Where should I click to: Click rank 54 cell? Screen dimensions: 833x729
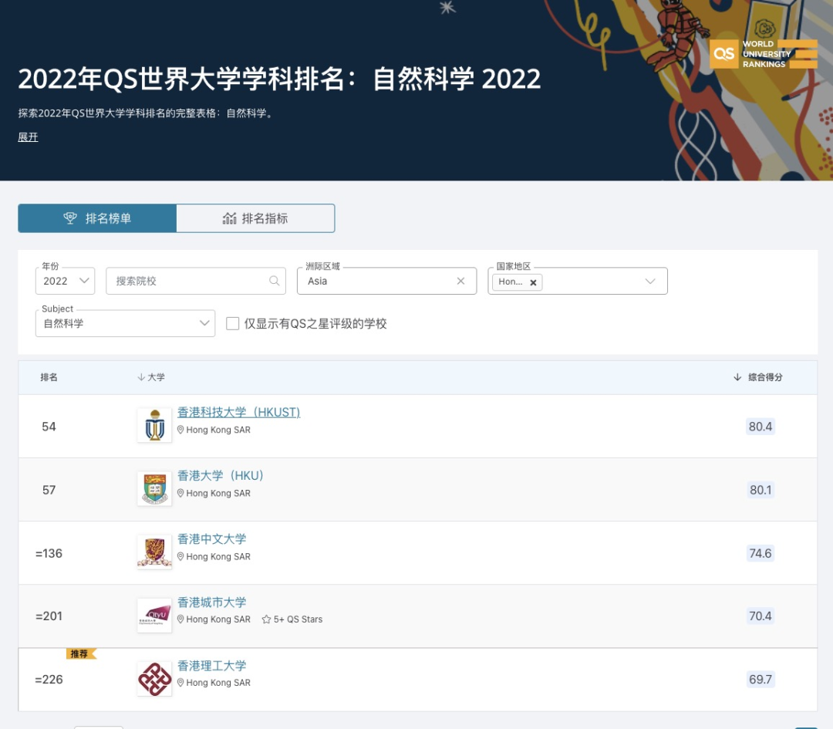tap(49, 427)
